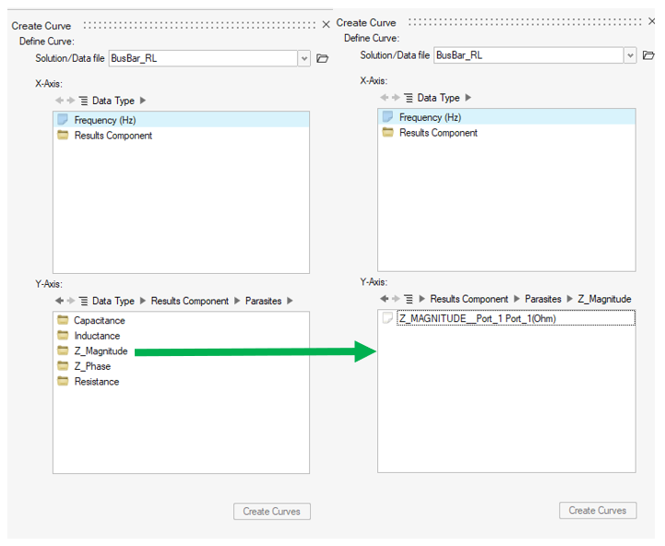The width and height of the screenshot is (665, 546).
Task: Click Y-Axis back arrow in left panel
Action: (60, 301)
